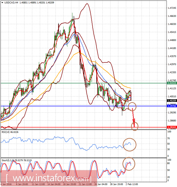Click the circle marker on Stochastic indicator

[129, 164]
